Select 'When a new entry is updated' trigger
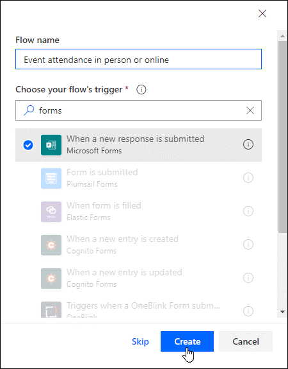 coord(138,279)
